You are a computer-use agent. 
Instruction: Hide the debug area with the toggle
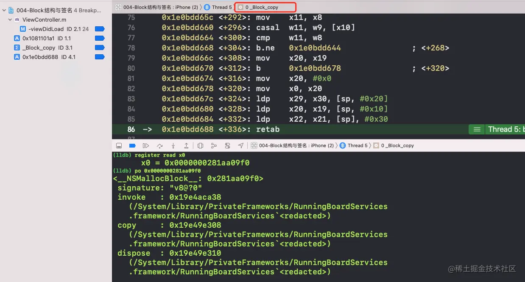coord(119,145)
